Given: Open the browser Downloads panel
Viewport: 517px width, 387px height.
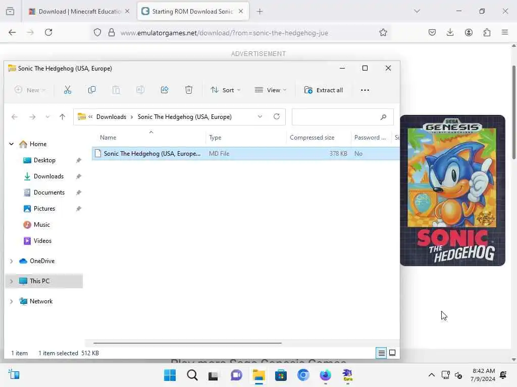Looking at the screenshot, I should 450,32.
